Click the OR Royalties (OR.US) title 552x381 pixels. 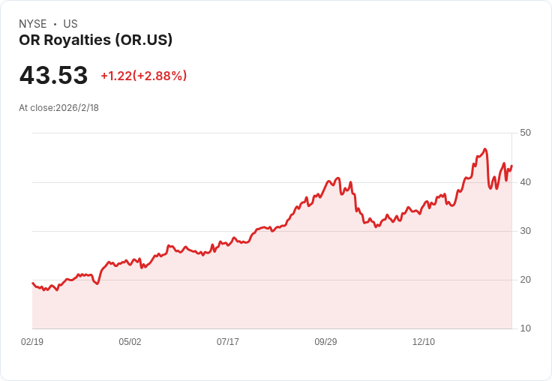coord(96,40)
